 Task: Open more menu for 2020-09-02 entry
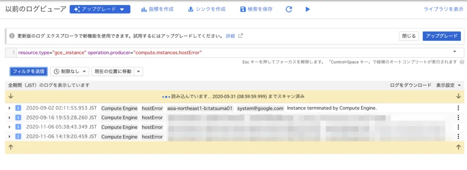coord(458,108)
